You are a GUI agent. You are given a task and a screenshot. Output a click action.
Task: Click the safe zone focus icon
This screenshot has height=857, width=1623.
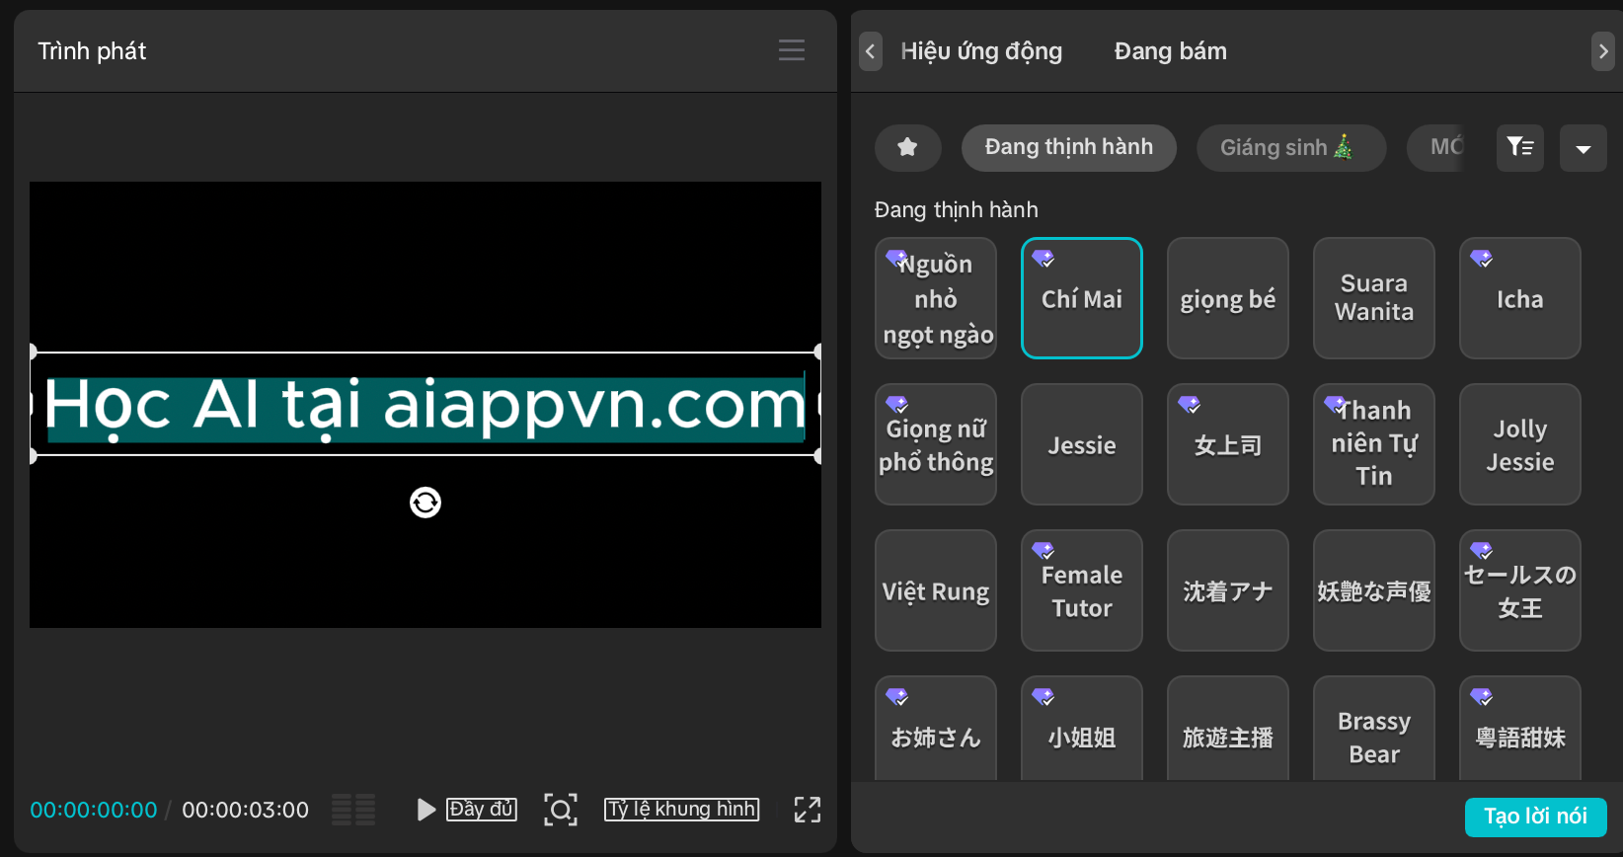(x=560, y=810)
